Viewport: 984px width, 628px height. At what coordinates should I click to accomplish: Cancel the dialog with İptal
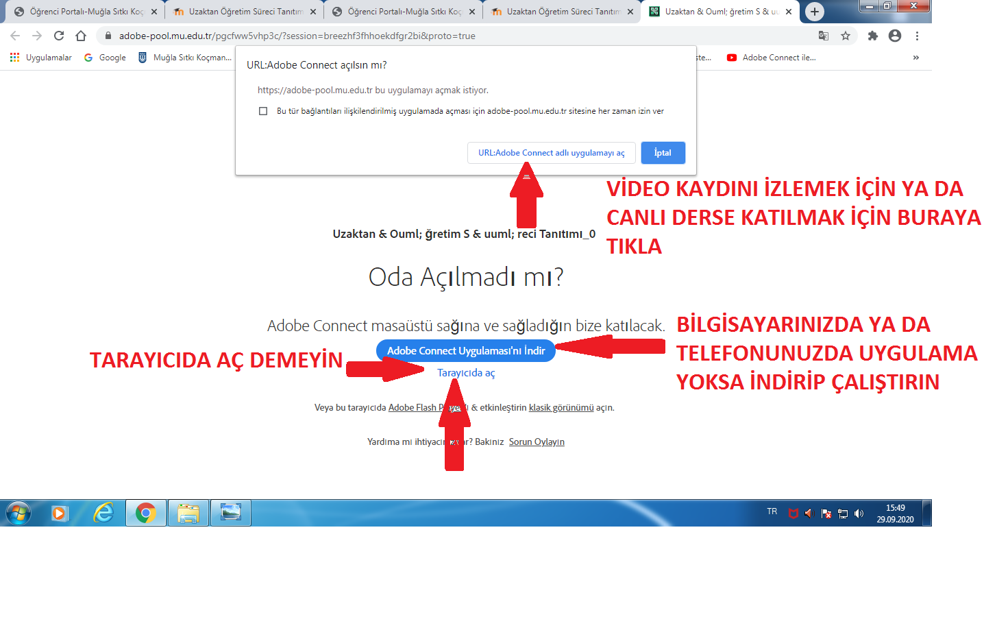click(663, 153)
